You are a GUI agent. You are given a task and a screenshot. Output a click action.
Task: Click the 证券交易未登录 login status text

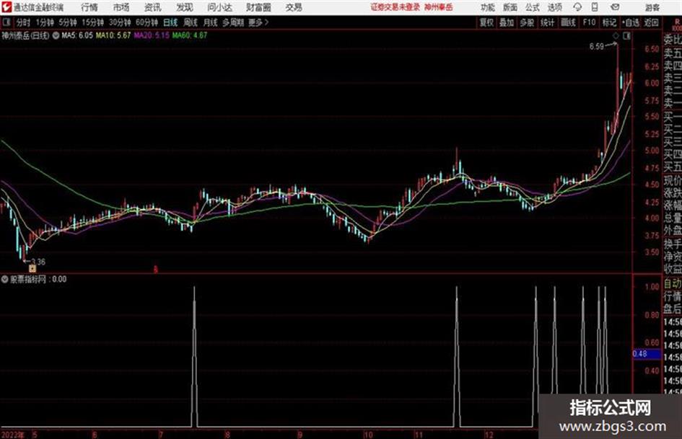[395, 7]
